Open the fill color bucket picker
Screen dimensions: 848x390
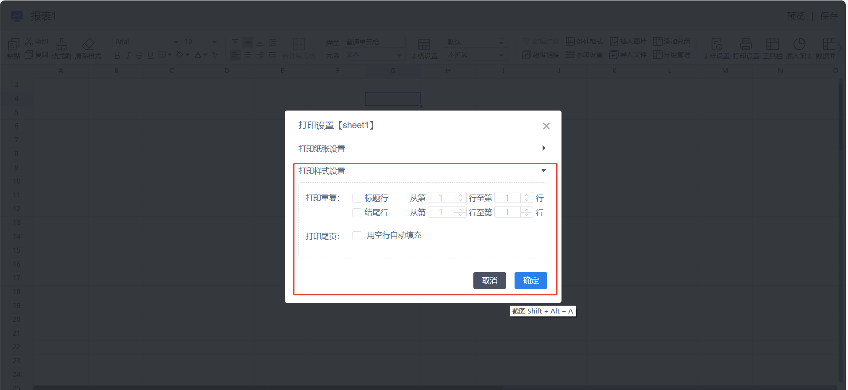pos(180,55)
